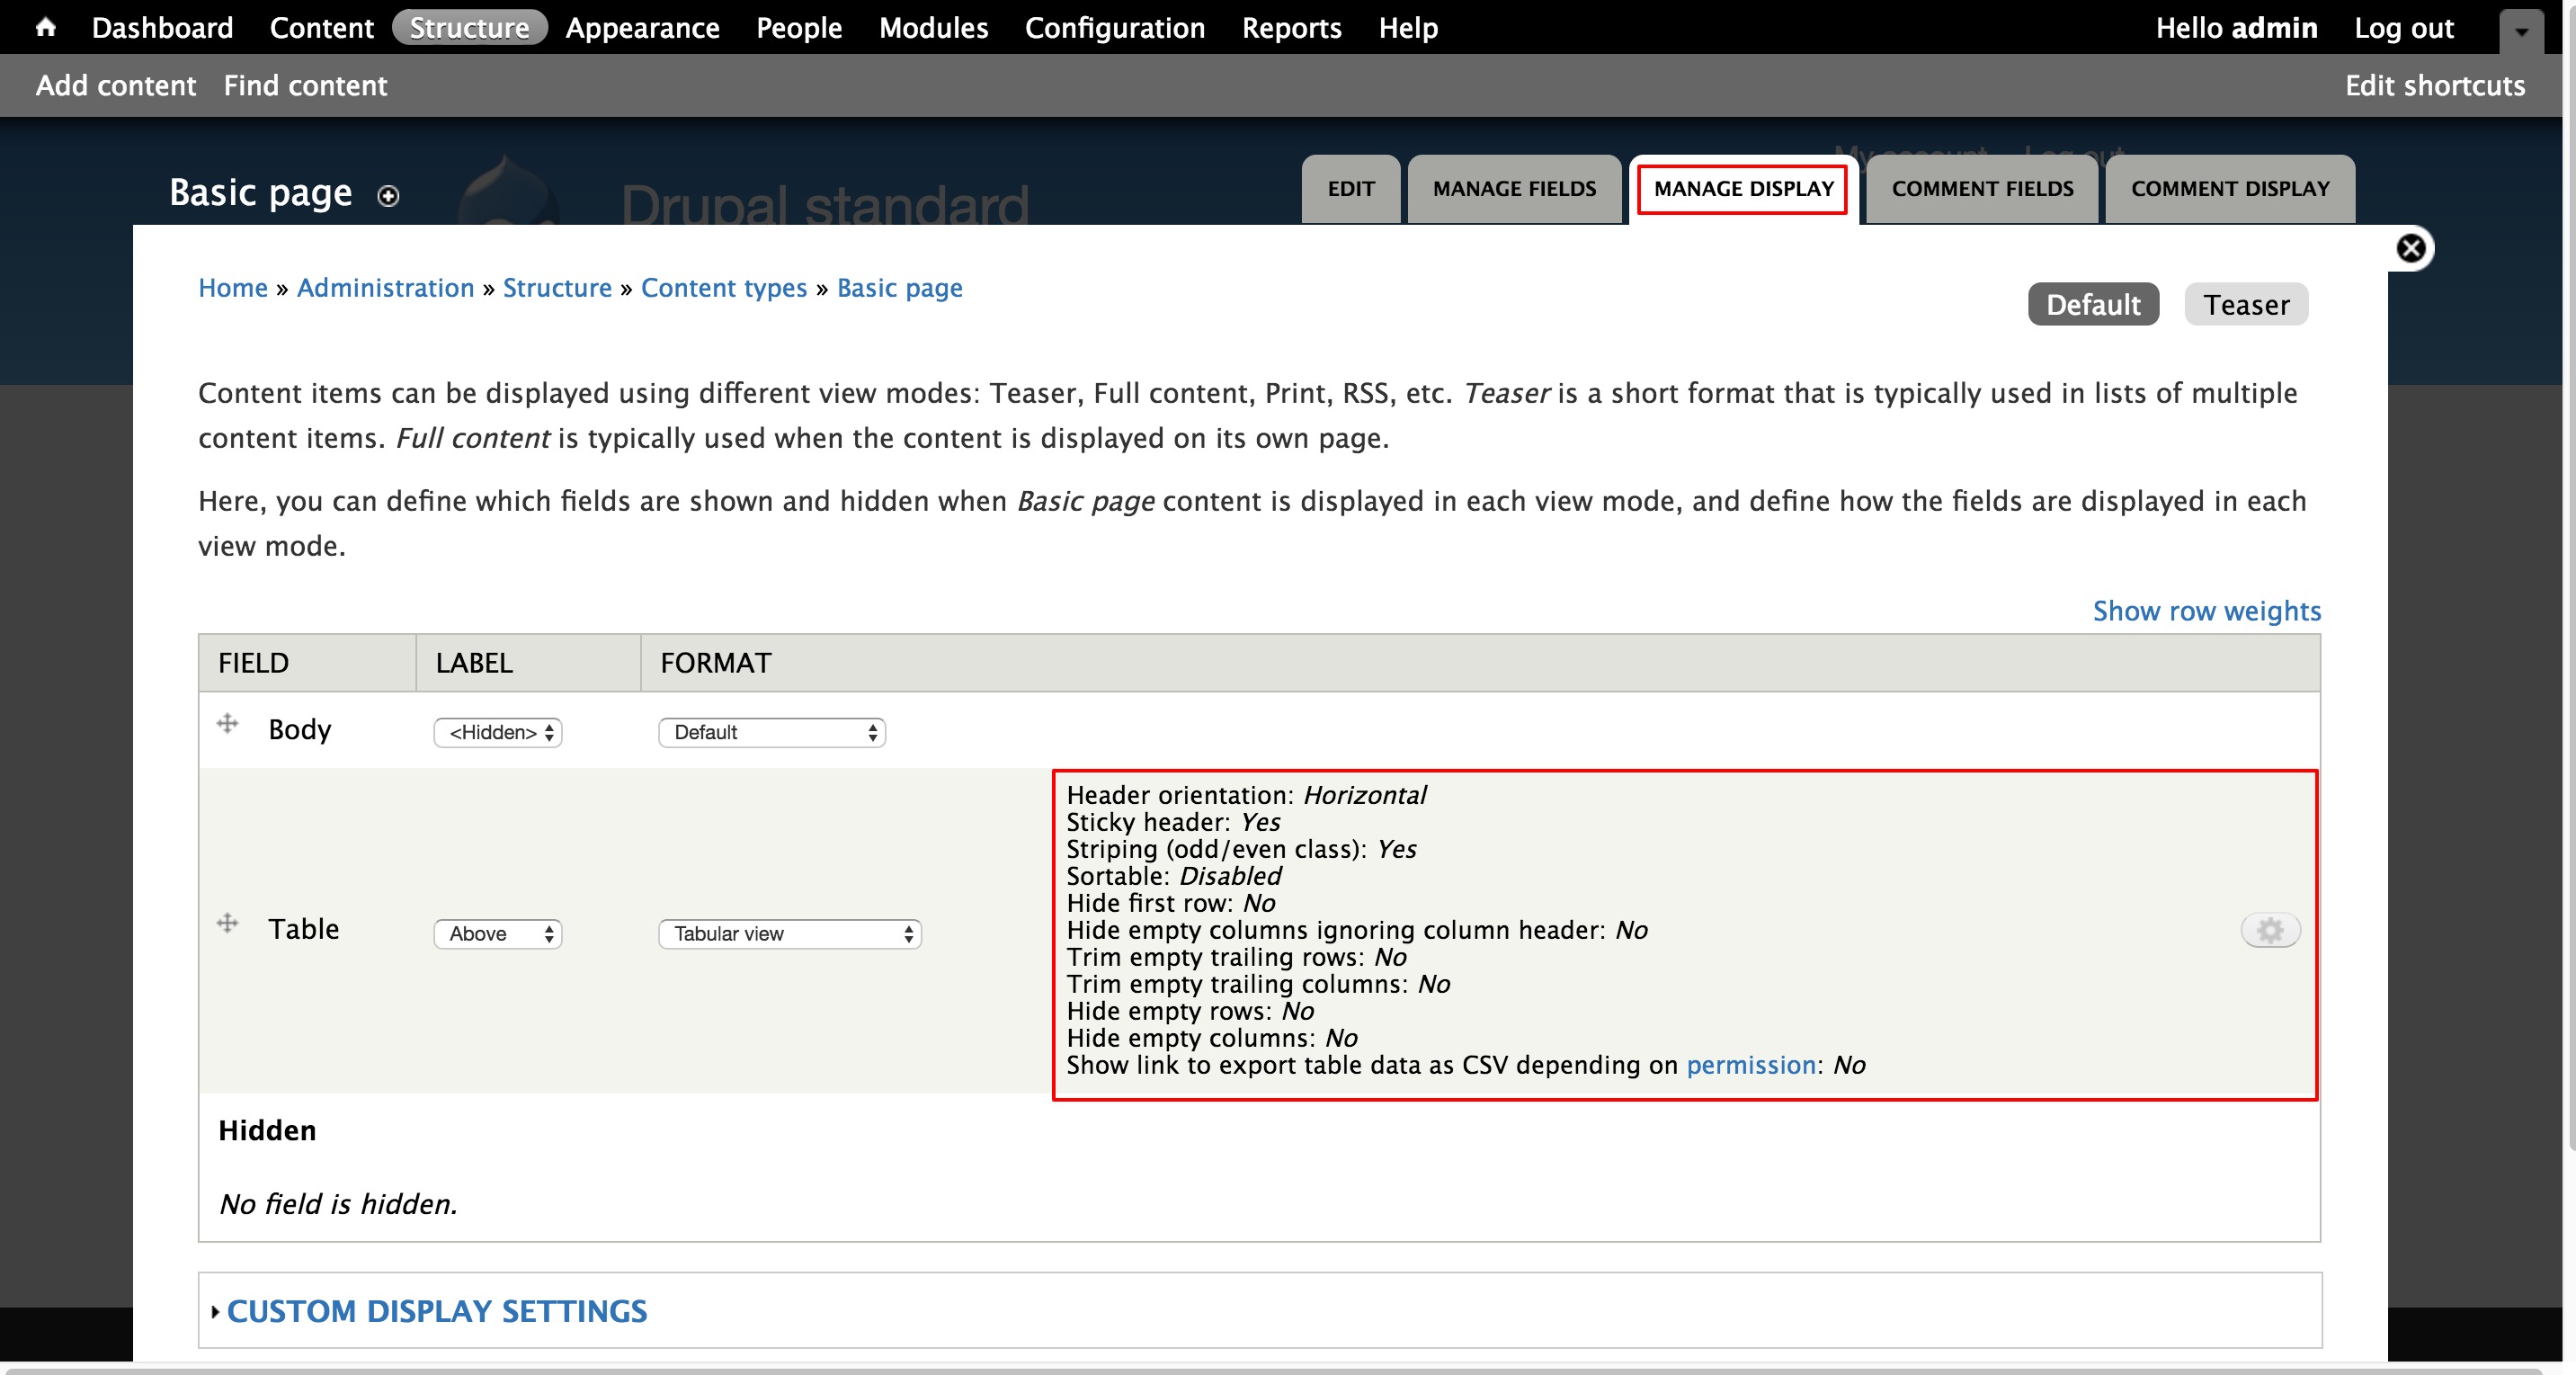
Task: Open the Table label dropdown showing Above
Action: point(496,933)
